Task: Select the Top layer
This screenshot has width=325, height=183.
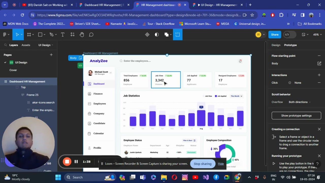Action: [23, 87]
